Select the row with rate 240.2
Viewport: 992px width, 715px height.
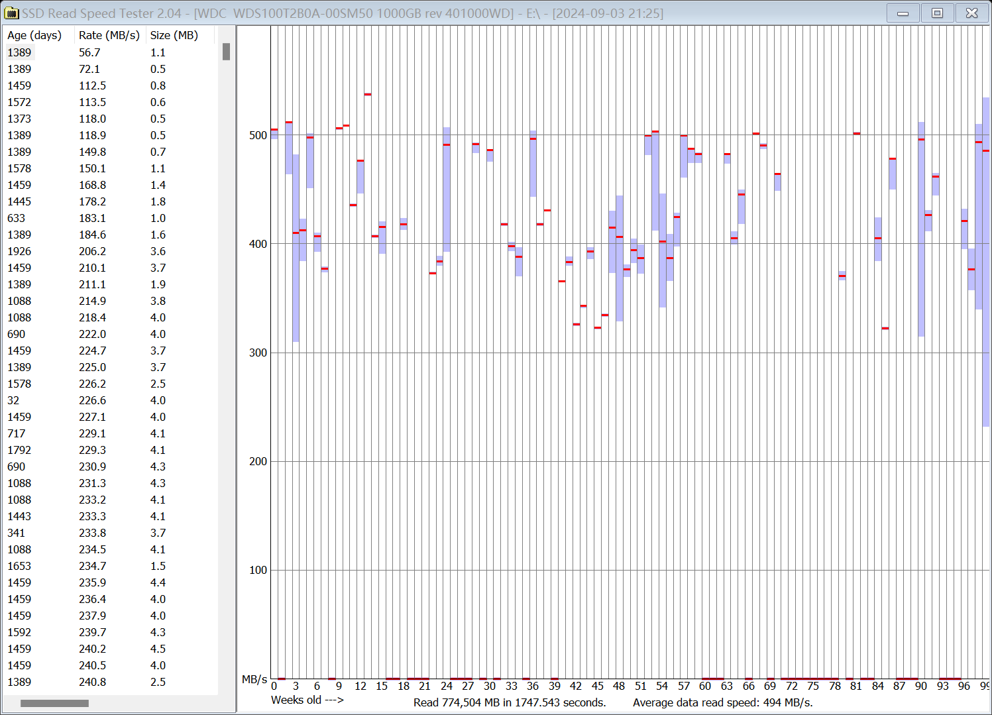click(x=110, y=649)
